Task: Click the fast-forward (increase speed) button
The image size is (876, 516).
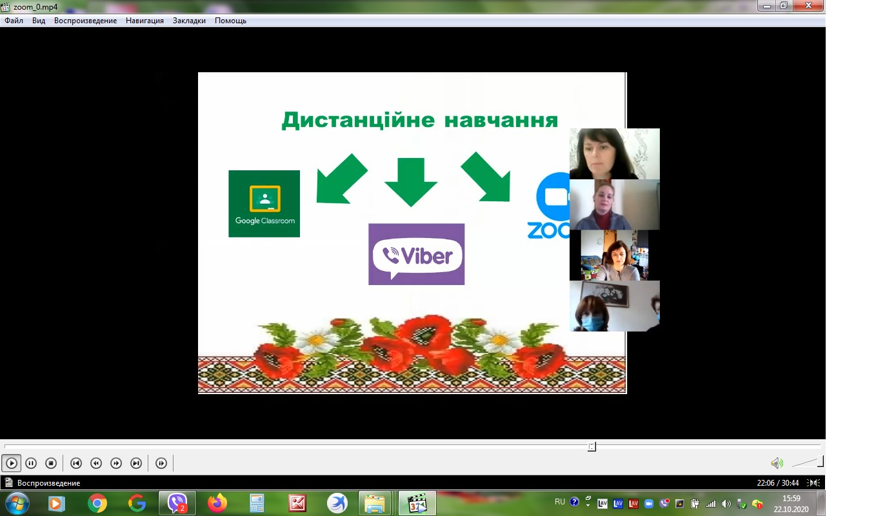Action: pyautogui.click(x=116, y=463)
